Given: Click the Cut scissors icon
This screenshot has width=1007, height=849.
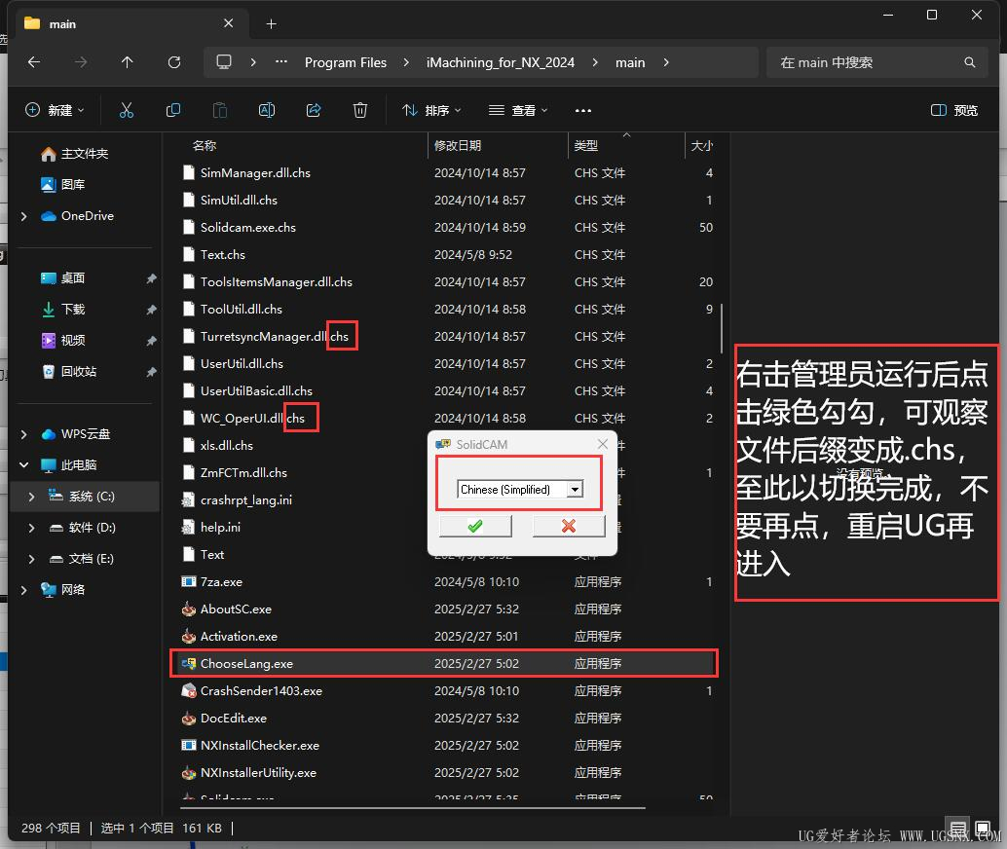Looking at the screenshot, I should (127, 110).
